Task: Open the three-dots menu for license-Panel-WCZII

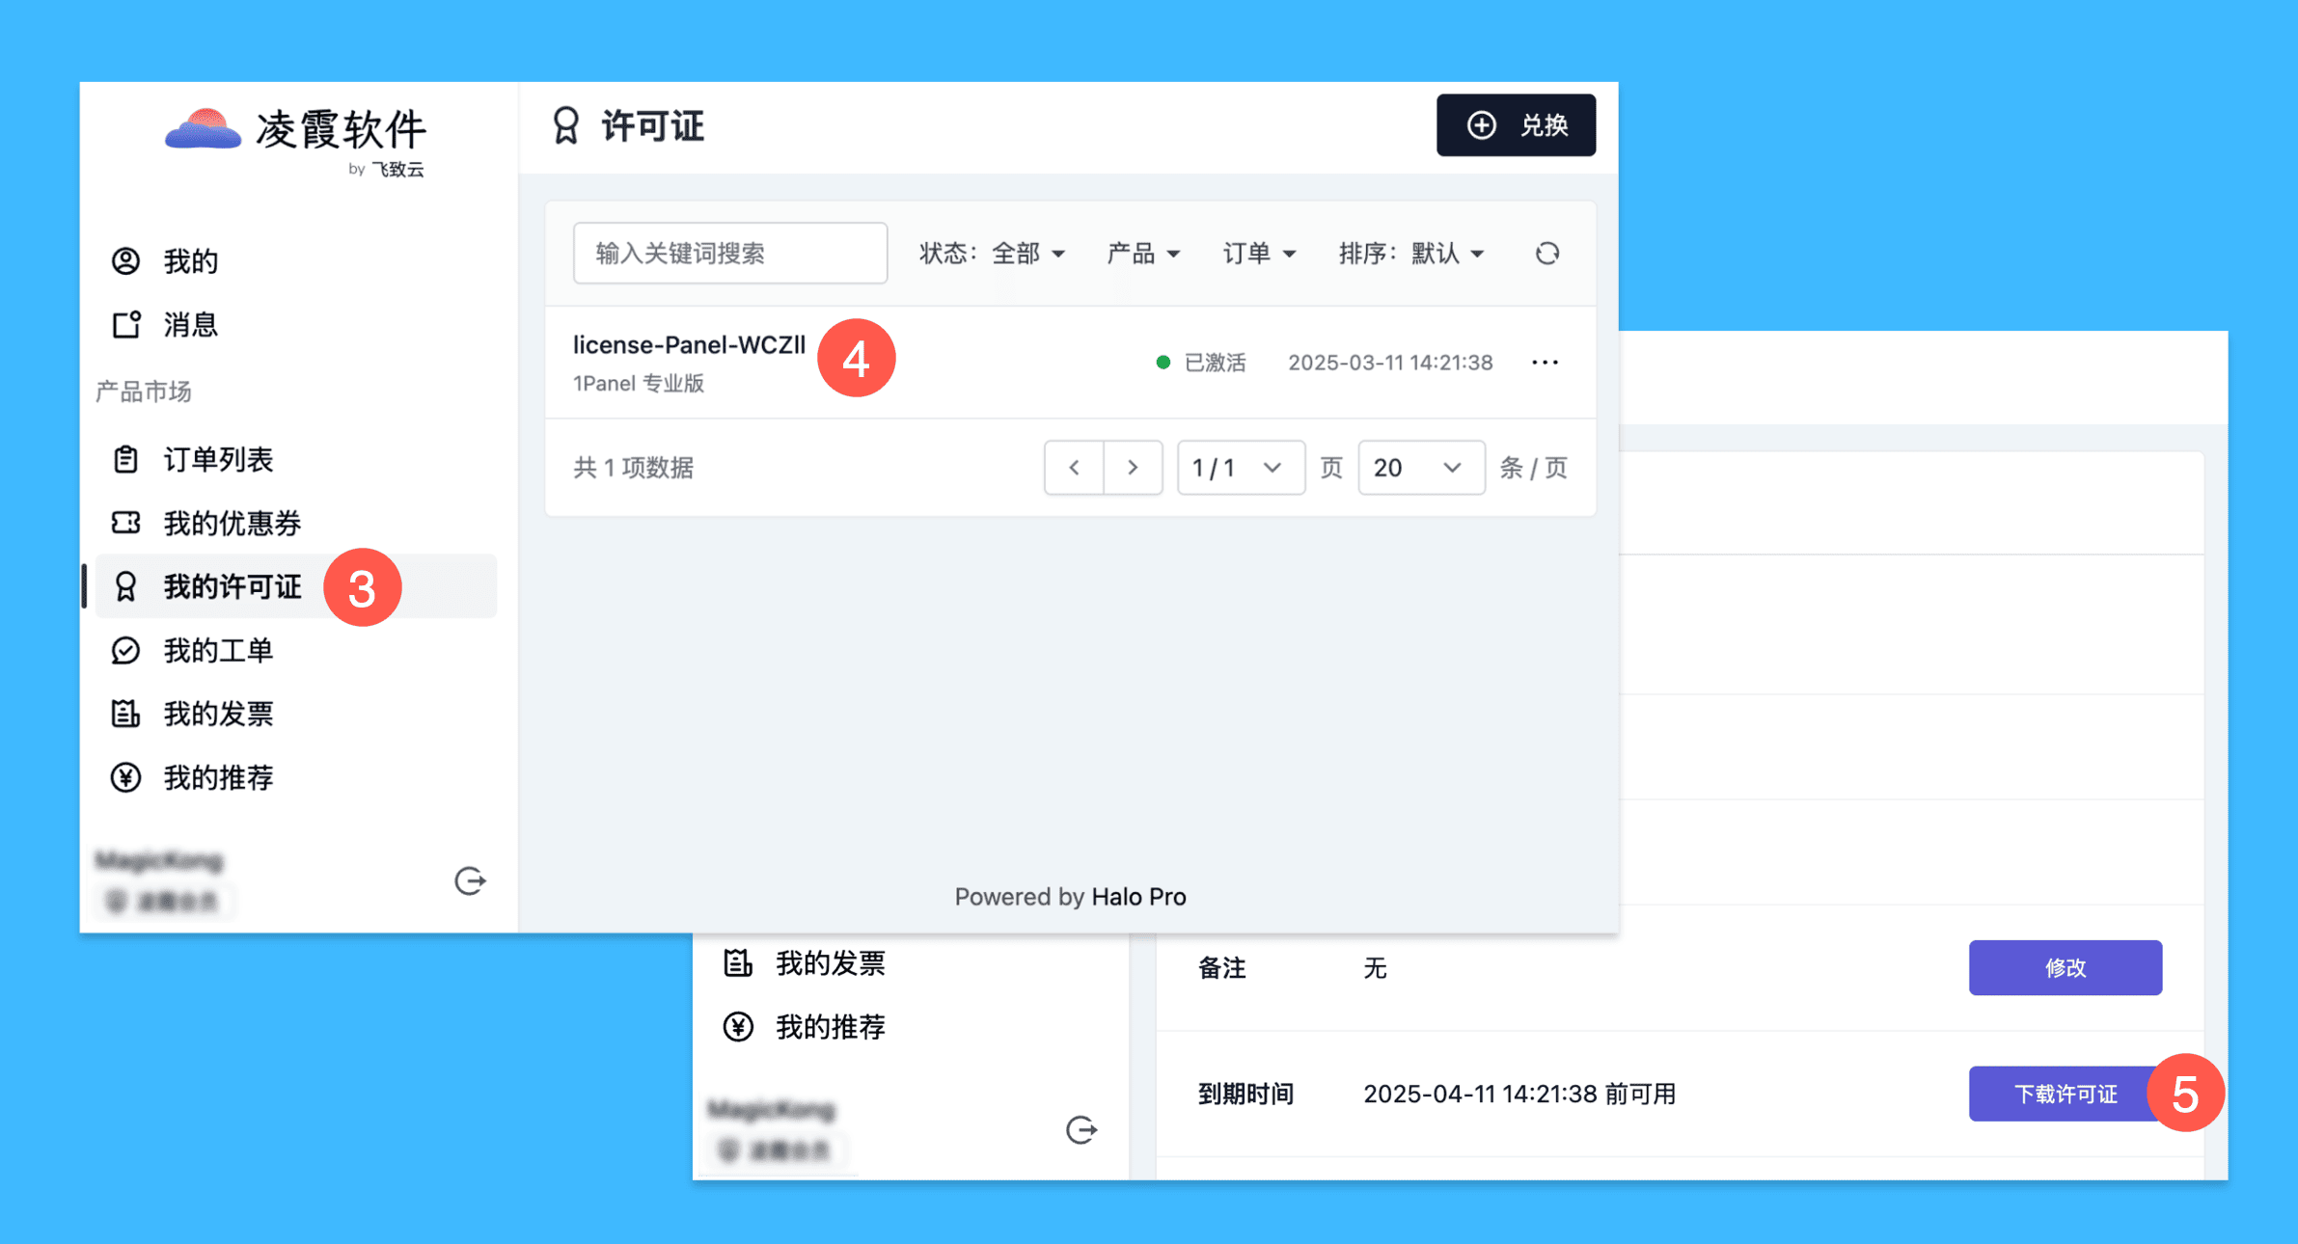Action: click(1545, 363)
